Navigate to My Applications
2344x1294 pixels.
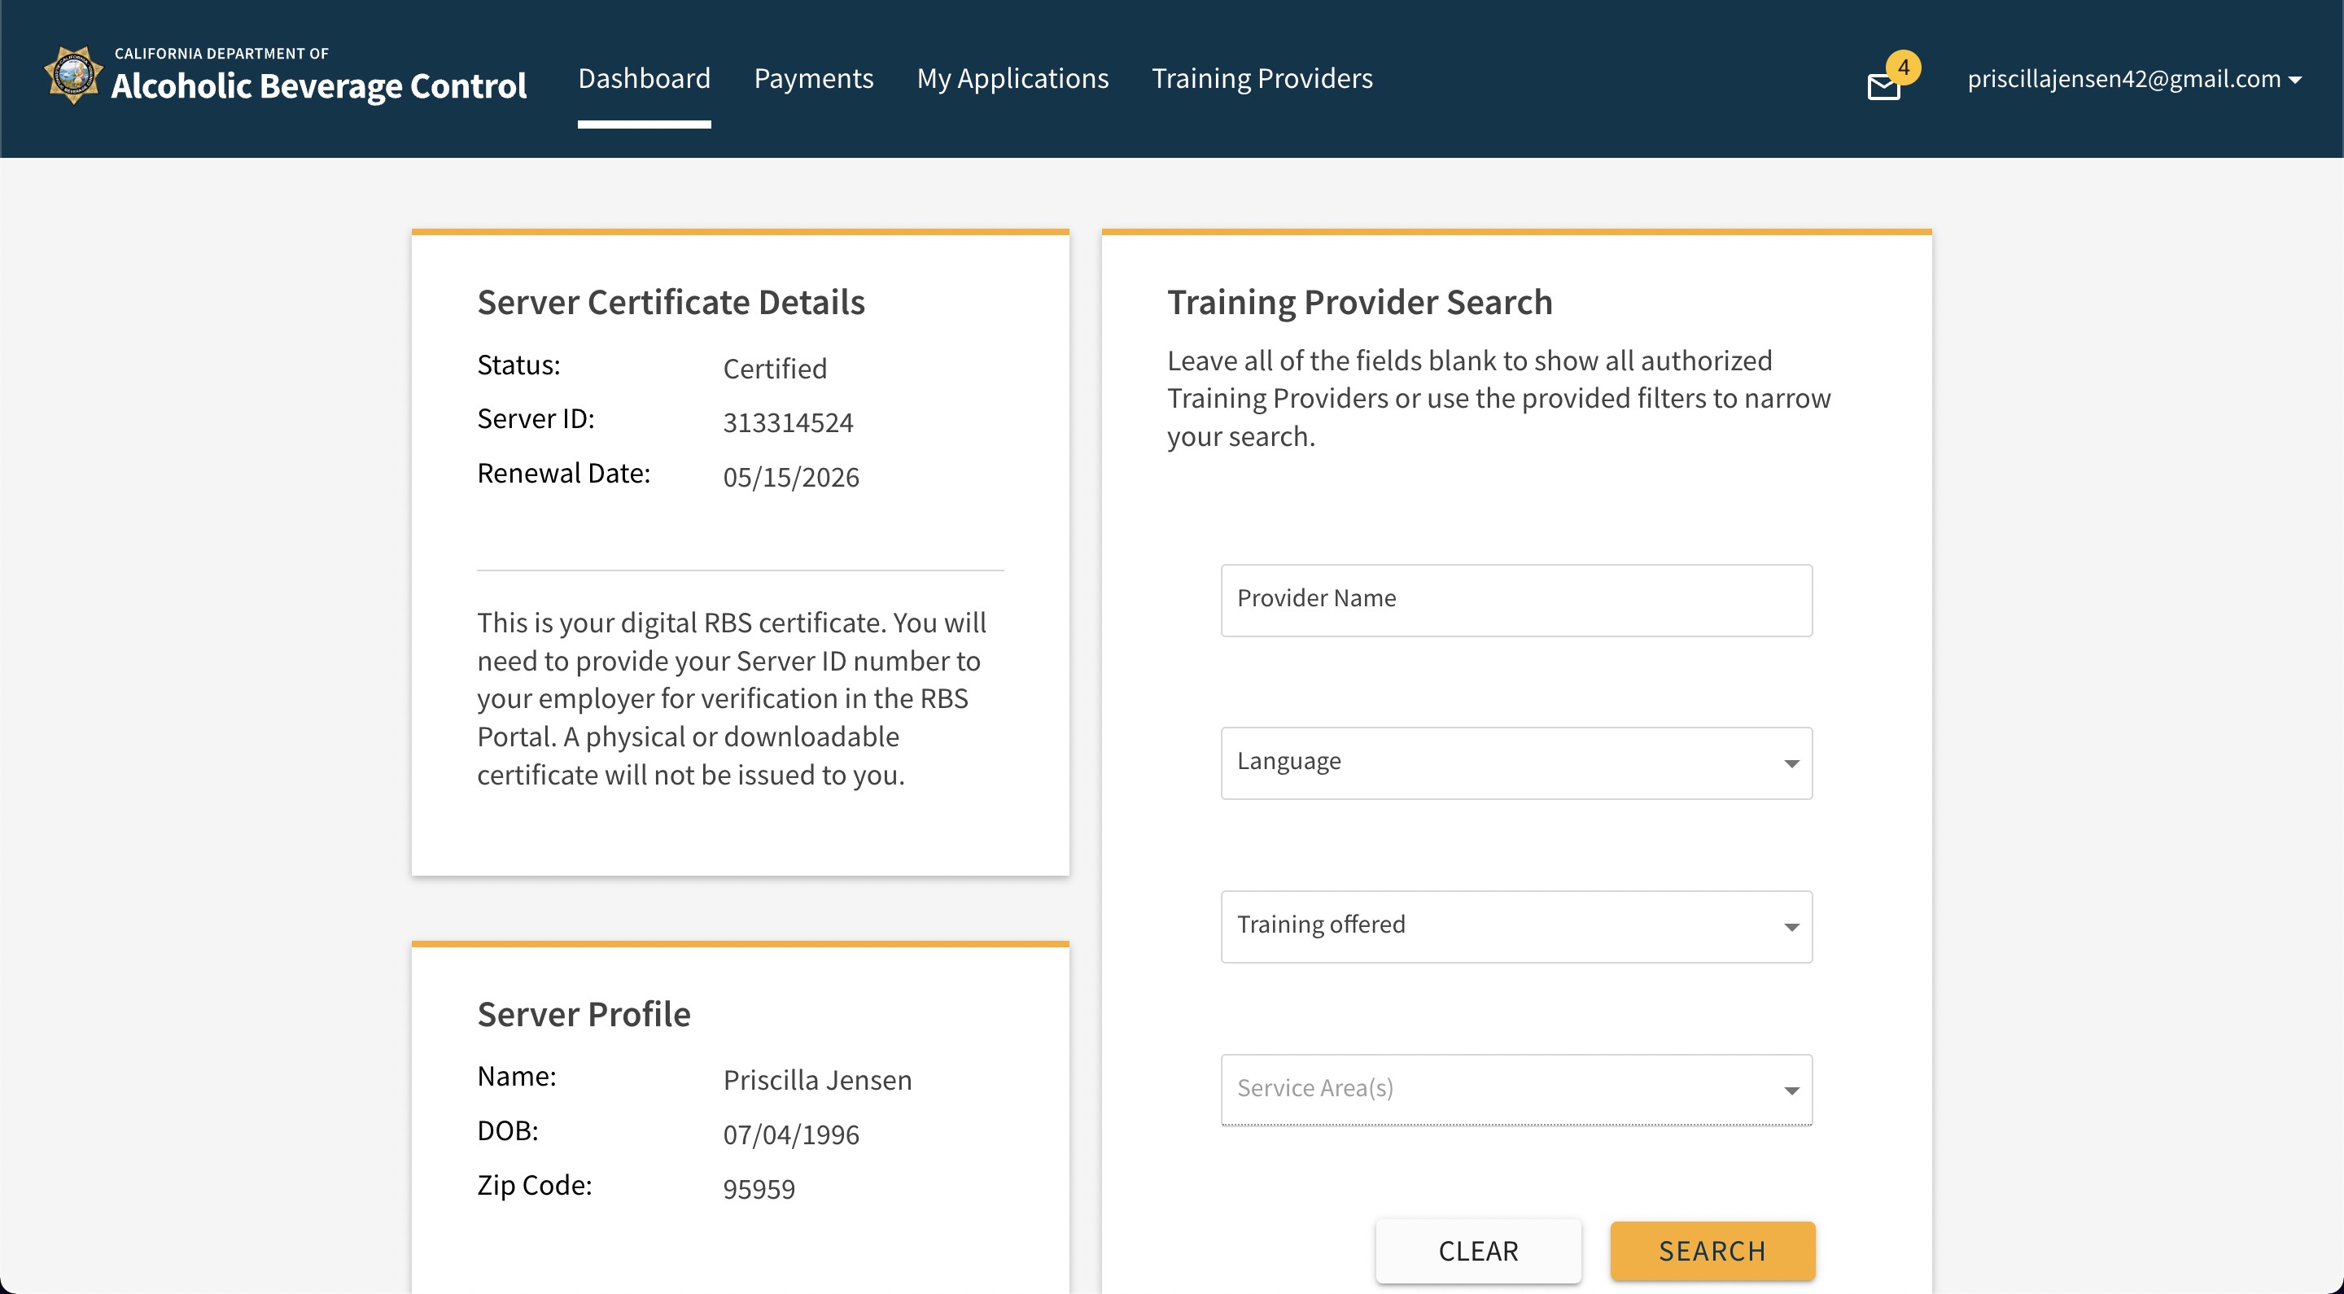pos(1012,78)
